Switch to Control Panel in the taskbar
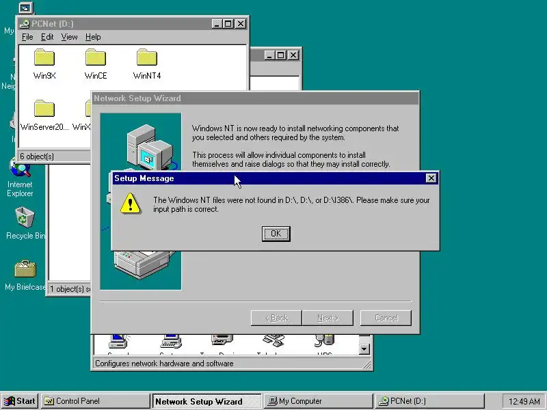The width and height of the screenshot is (547, 410). click(x=96, y=401)
